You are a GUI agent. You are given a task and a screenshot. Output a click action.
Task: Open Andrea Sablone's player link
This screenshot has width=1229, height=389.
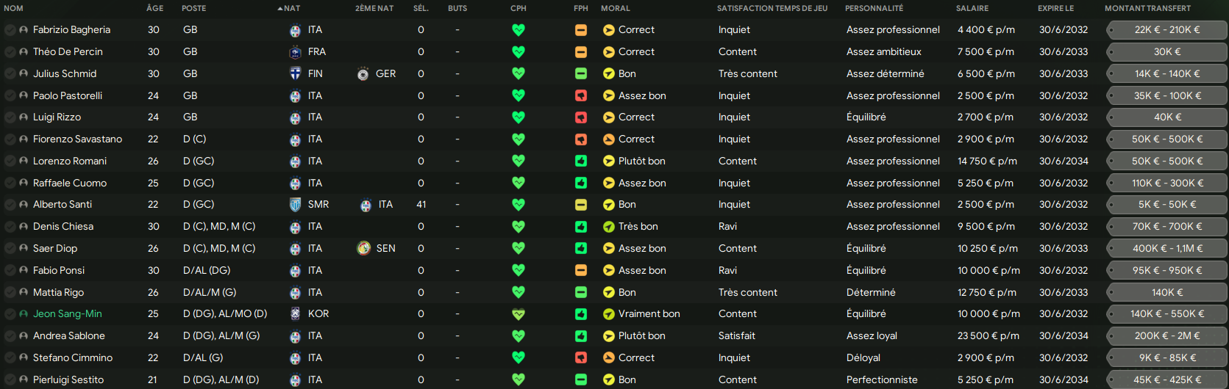click(x=69, y=336)
